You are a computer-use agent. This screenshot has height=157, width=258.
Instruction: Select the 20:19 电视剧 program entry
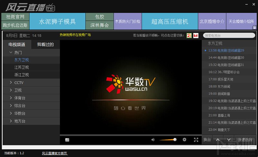[229, 108]
